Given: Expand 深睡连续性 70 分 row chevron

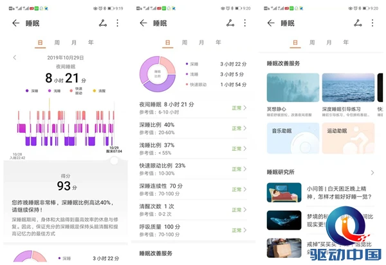Looking at the screenshot, I should (245, 190).
